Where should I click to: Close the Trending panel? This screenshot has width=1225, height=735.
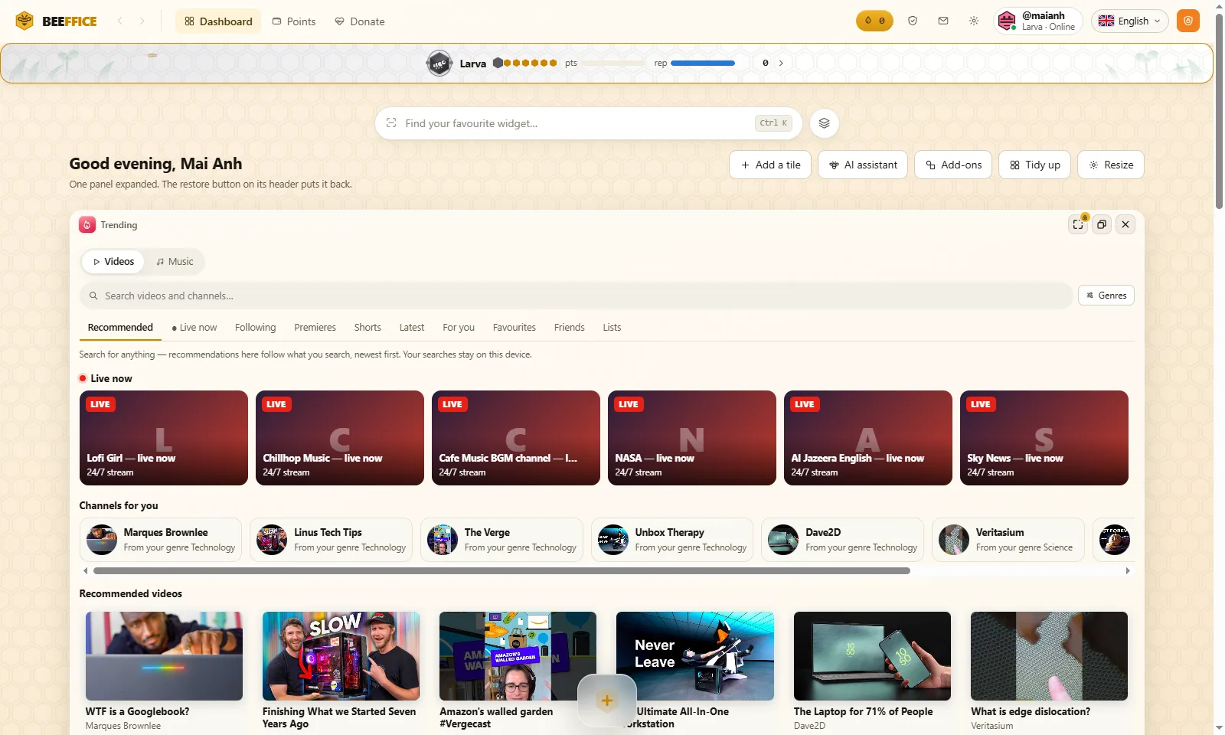[x=1125, y=224]
